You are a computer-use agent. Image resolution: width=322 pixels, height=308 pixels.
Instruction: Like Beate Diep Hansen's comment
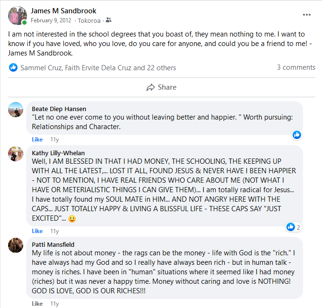(37, 140)
